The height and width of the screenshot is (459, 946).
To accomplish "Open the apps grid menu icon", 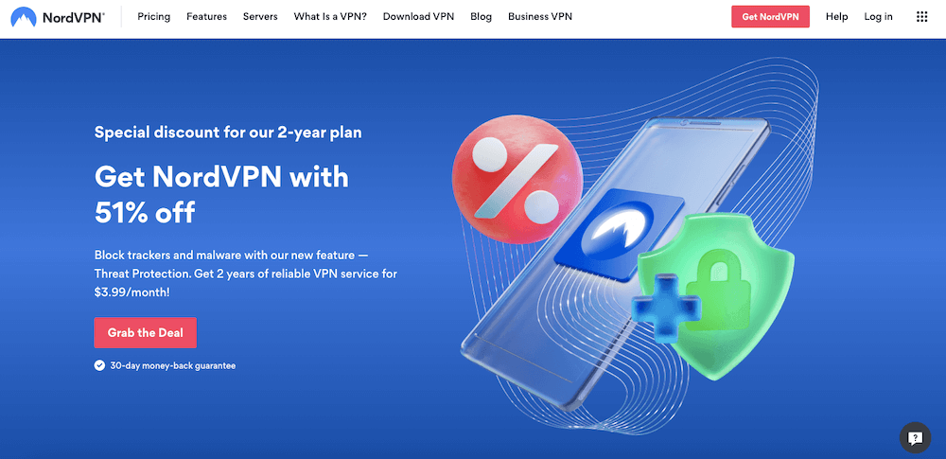I will click(x=921, y=17).
